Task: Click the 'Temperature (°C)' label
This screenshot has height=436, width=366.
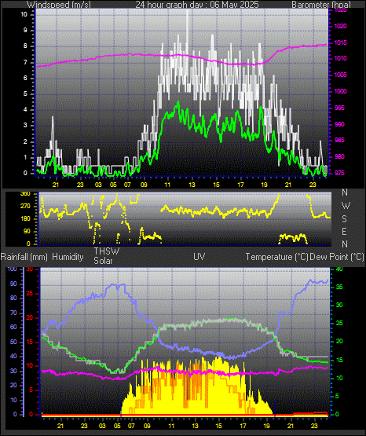Action: pyautogui.click(x=276, y=257)
